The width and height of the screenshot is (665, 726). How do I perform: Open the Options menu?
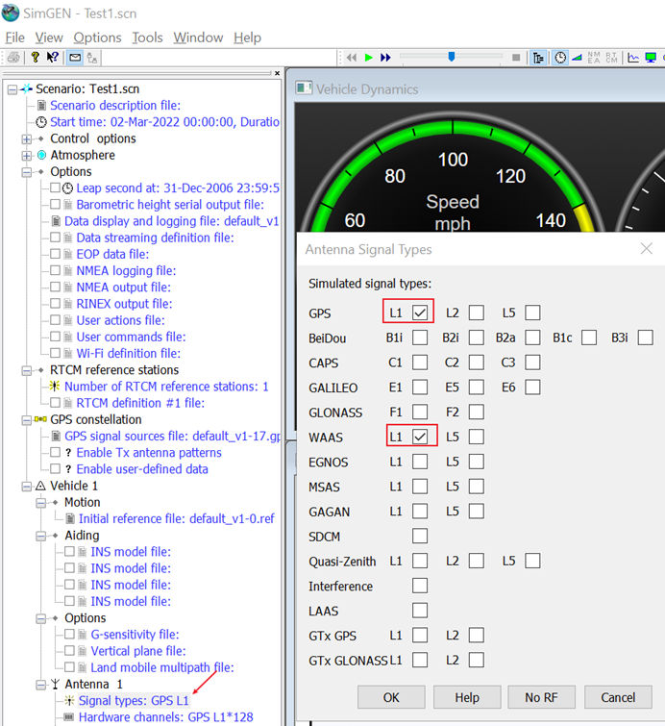97,38
